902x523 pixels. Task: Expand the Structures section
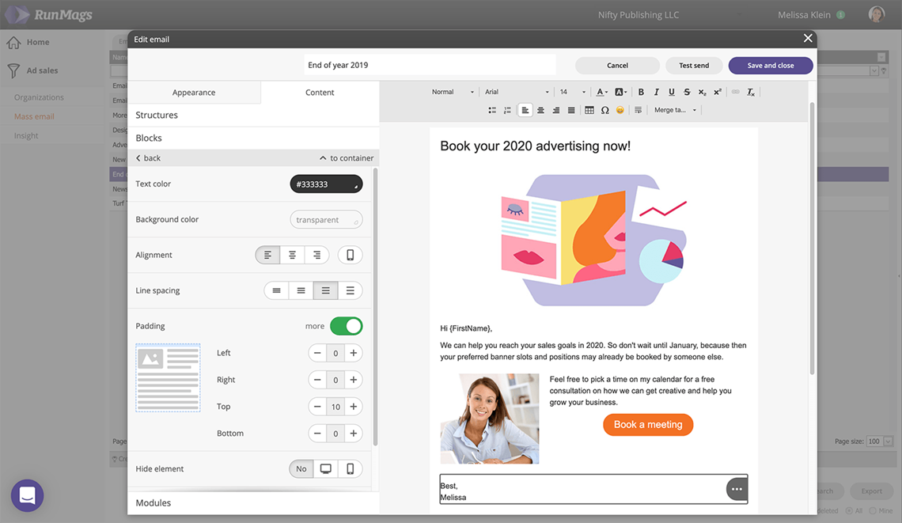click(x=253, y=115)
